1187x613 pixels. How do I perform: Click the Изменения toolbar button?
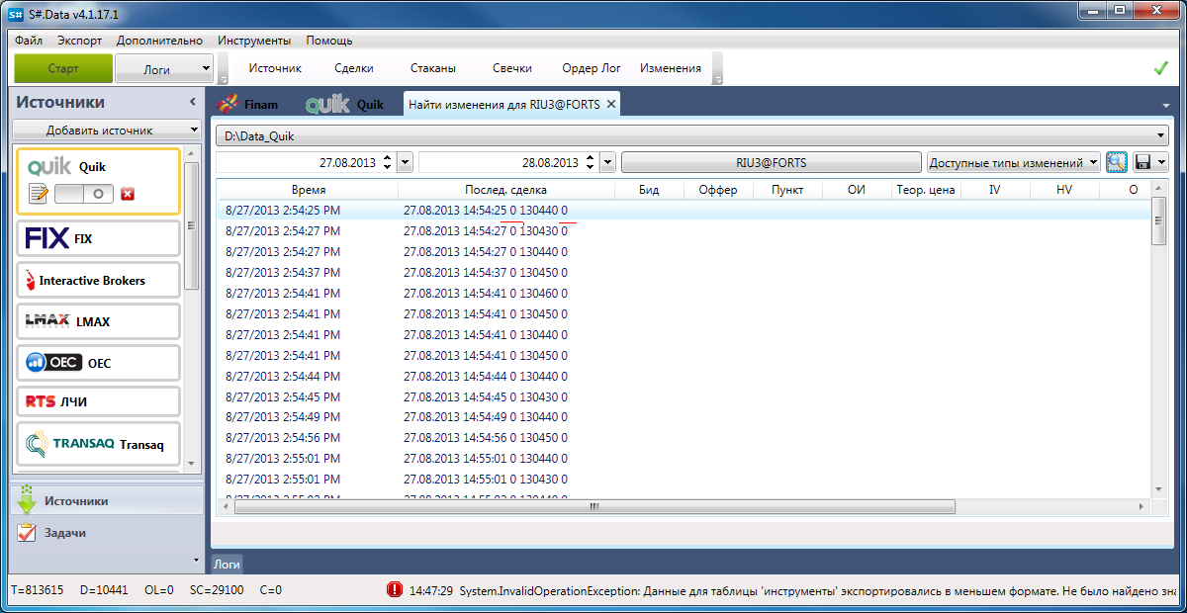tap(671, 68)
